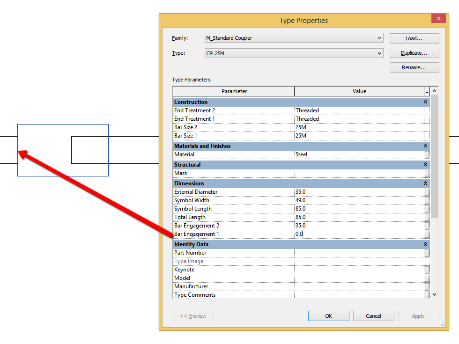Collapse the Dimensions parameter section

(425, 183)
